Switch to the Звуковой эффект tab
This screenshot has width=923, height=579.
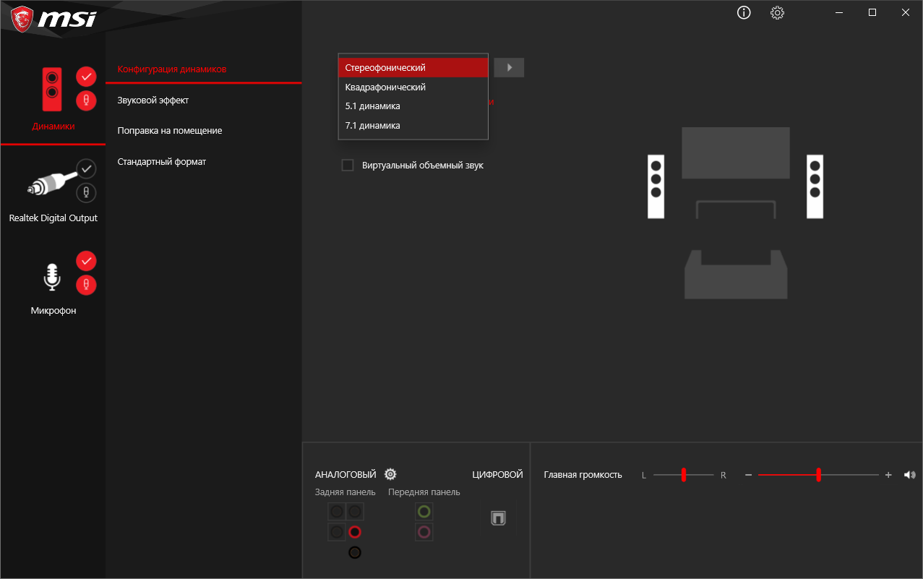[153, 100]
